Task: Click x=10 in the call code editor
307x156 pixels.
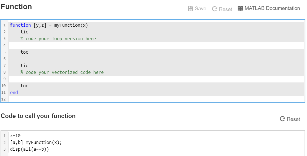Action: (15, 136)
